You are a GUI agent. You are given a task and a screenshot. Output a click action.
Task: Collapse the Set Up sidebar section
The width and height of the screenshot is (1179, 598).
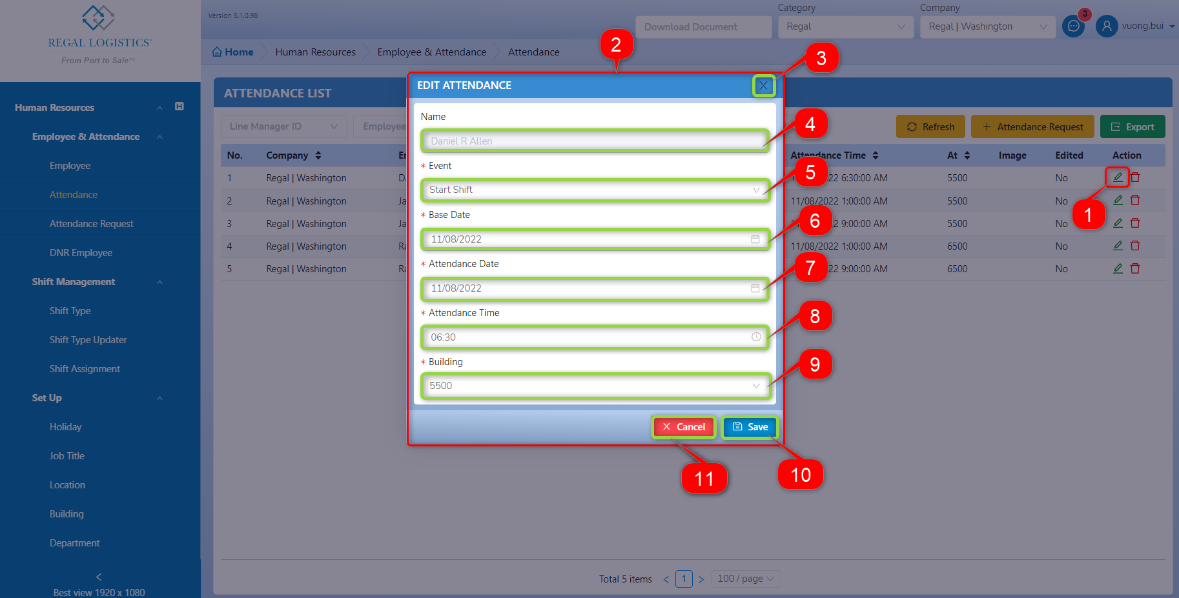pos(159,398)
